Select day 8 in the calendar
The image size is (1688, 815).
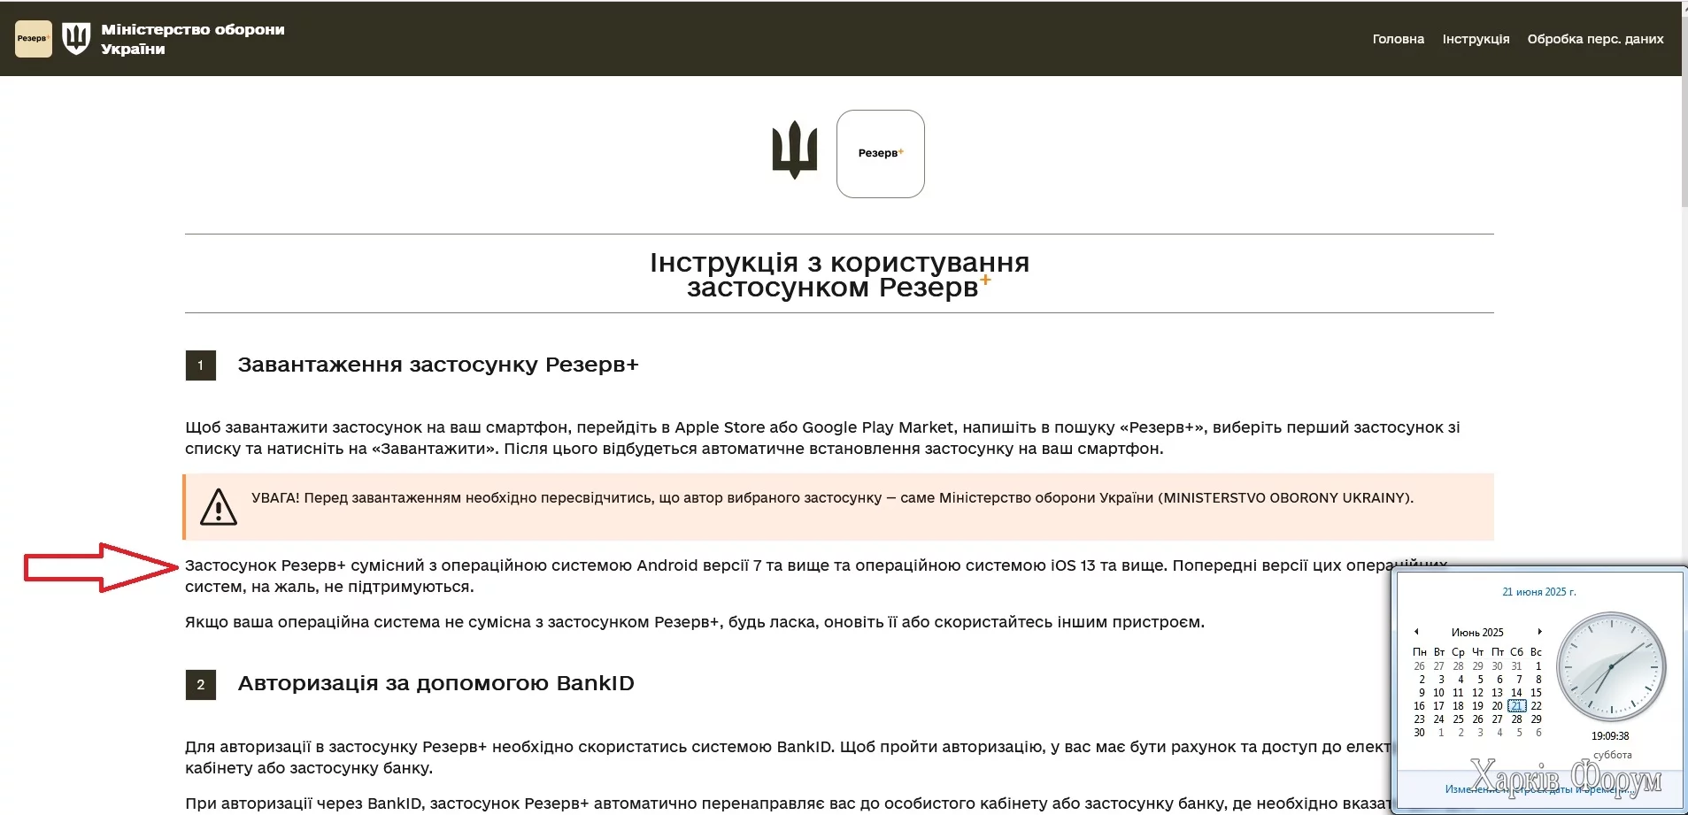click(1537, 680)
